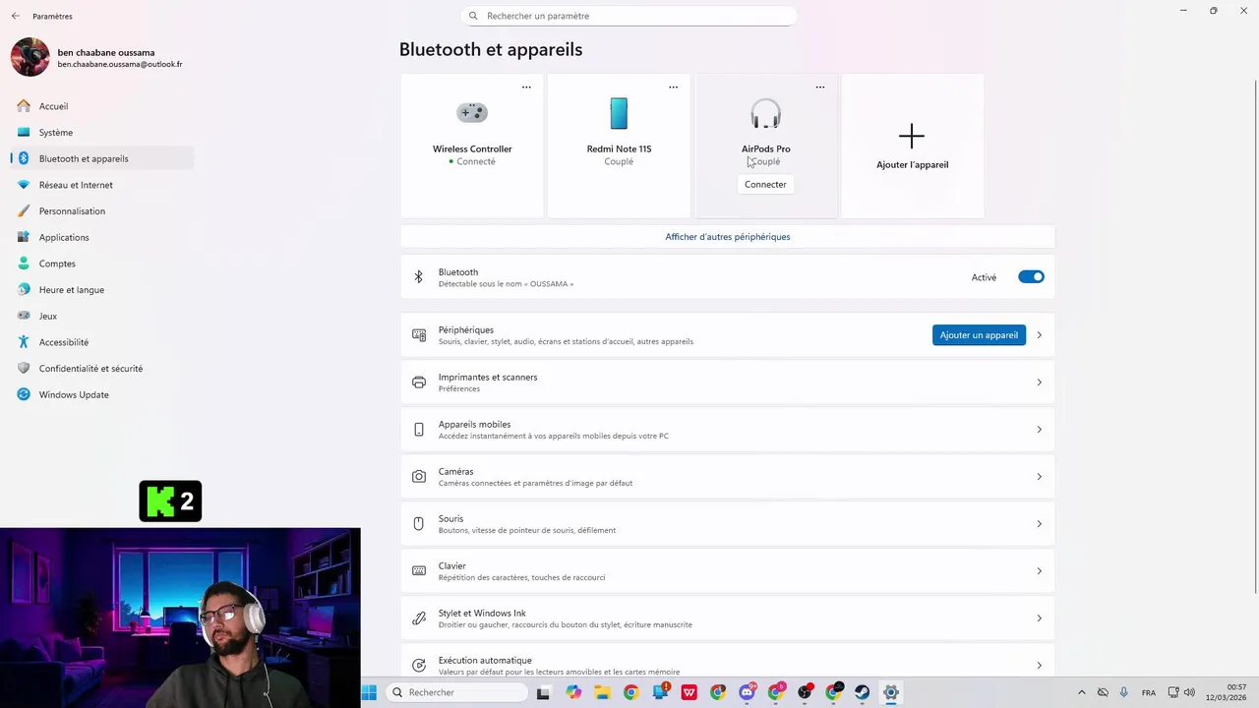
Task: Click the Settings gear in taskbar
Action: (x=890, y=692)
